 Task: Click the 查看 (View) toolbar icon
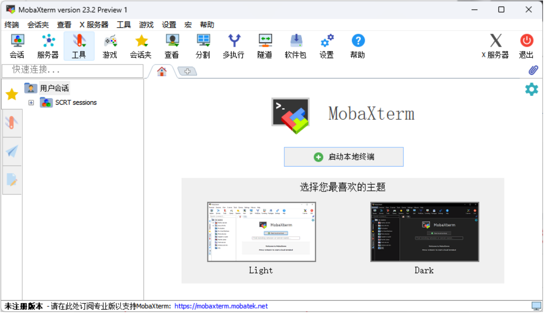(172, 46)
